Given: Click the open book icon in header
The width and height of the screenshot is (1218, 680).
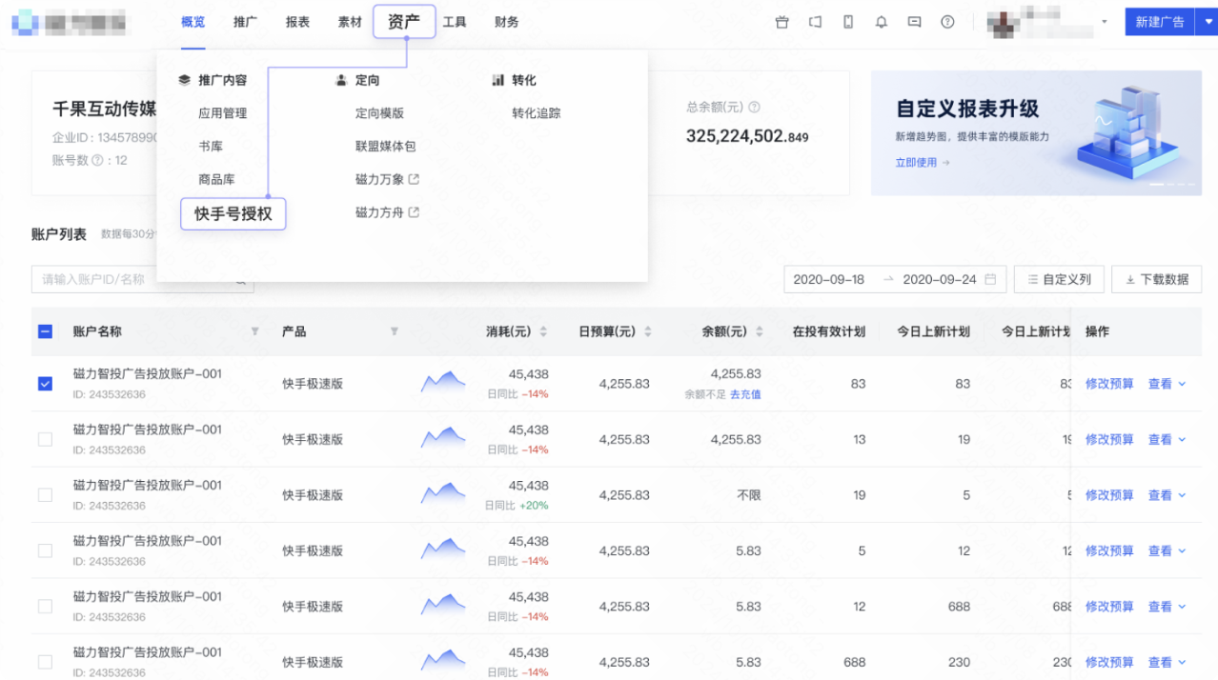Looking at the screenshot, I should pos(815,22).
